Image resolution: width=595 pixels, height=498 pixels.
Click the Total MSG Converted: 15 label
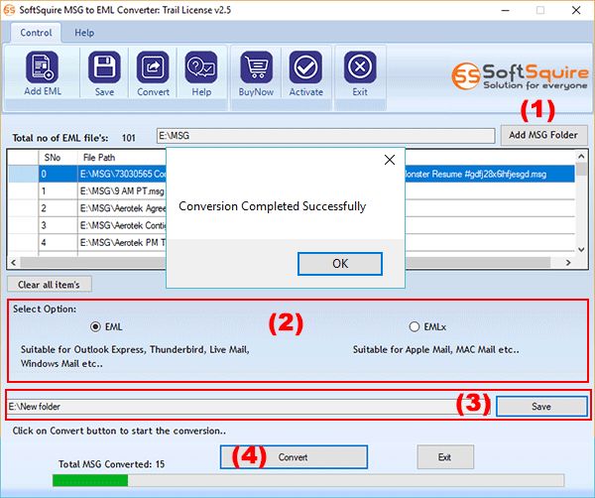click(111, 464)
